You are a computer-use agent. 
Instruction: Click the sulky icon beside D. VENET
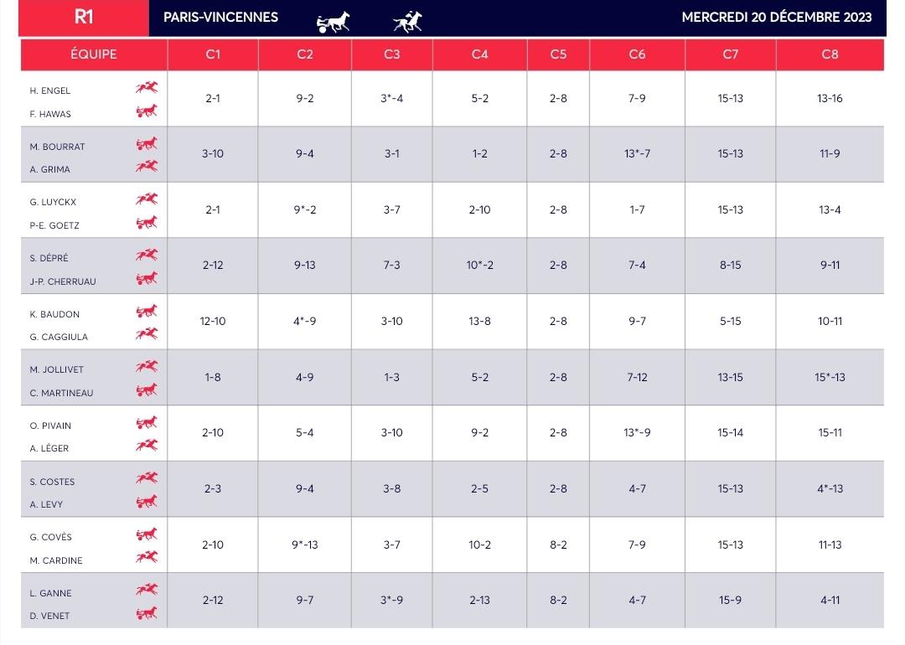pos(147,612)
